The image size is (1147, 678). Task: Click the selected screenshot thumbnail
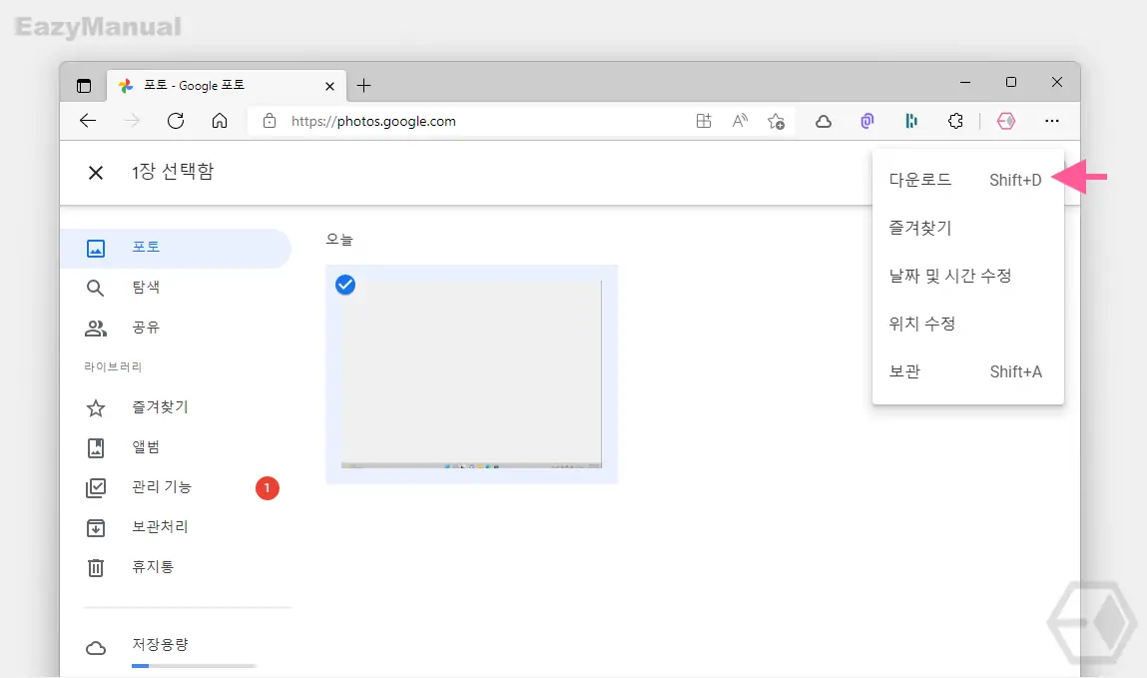click(x=471, y=374)
